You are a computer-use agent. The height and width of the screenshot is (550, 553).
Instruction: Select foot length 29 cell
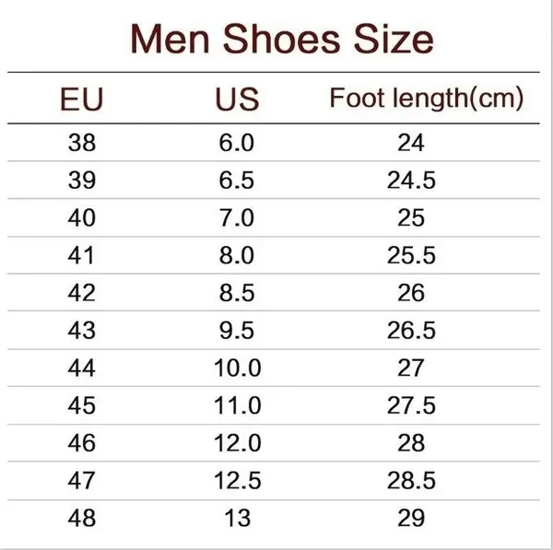411,518
